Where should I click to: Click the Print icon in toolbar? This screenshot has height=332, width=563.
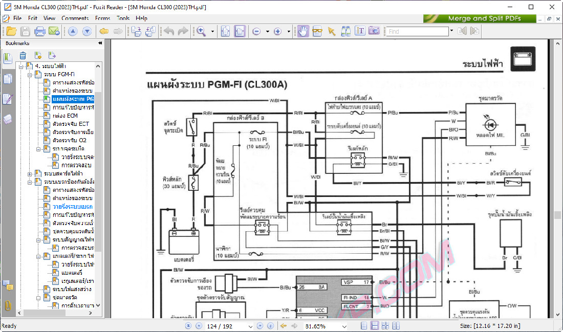(x=39, y=31)
